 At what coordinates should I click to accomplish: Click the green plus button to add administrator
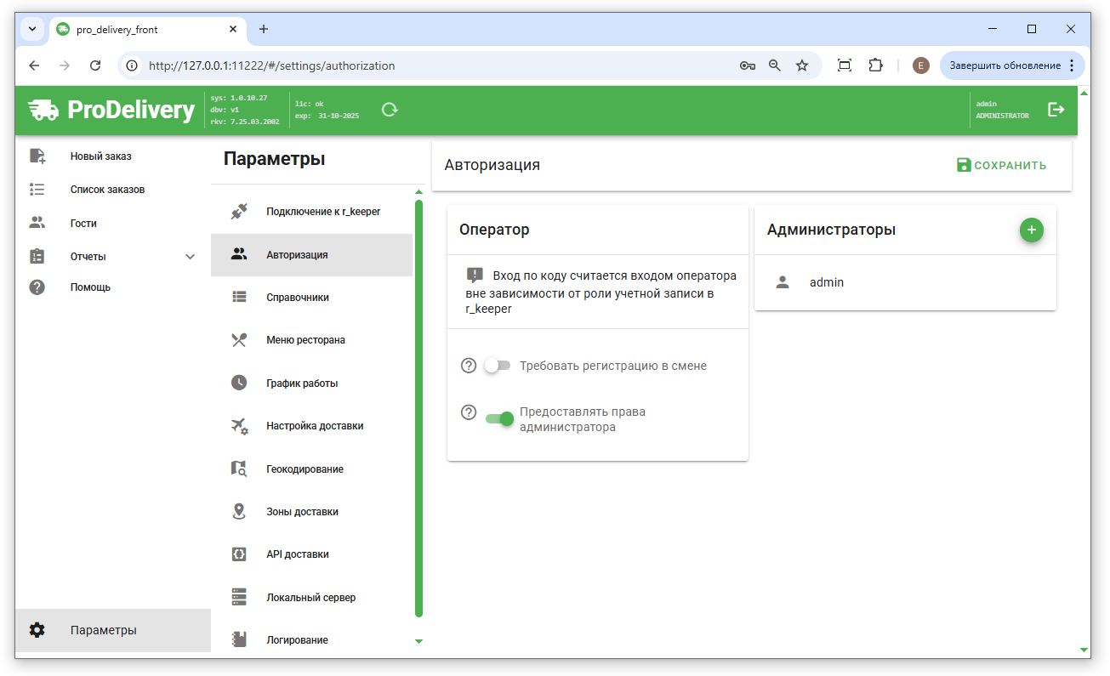(x=1031, y=230)
